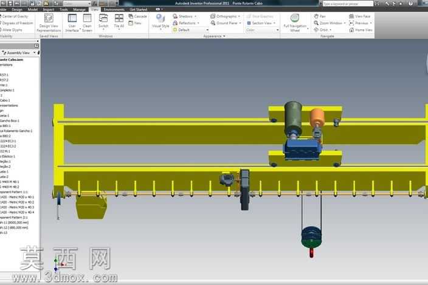The width and height of the screenshot is (428, 285).
Task: Cascade the open windows
Action: pyautogui.click(x=137, y=16)
